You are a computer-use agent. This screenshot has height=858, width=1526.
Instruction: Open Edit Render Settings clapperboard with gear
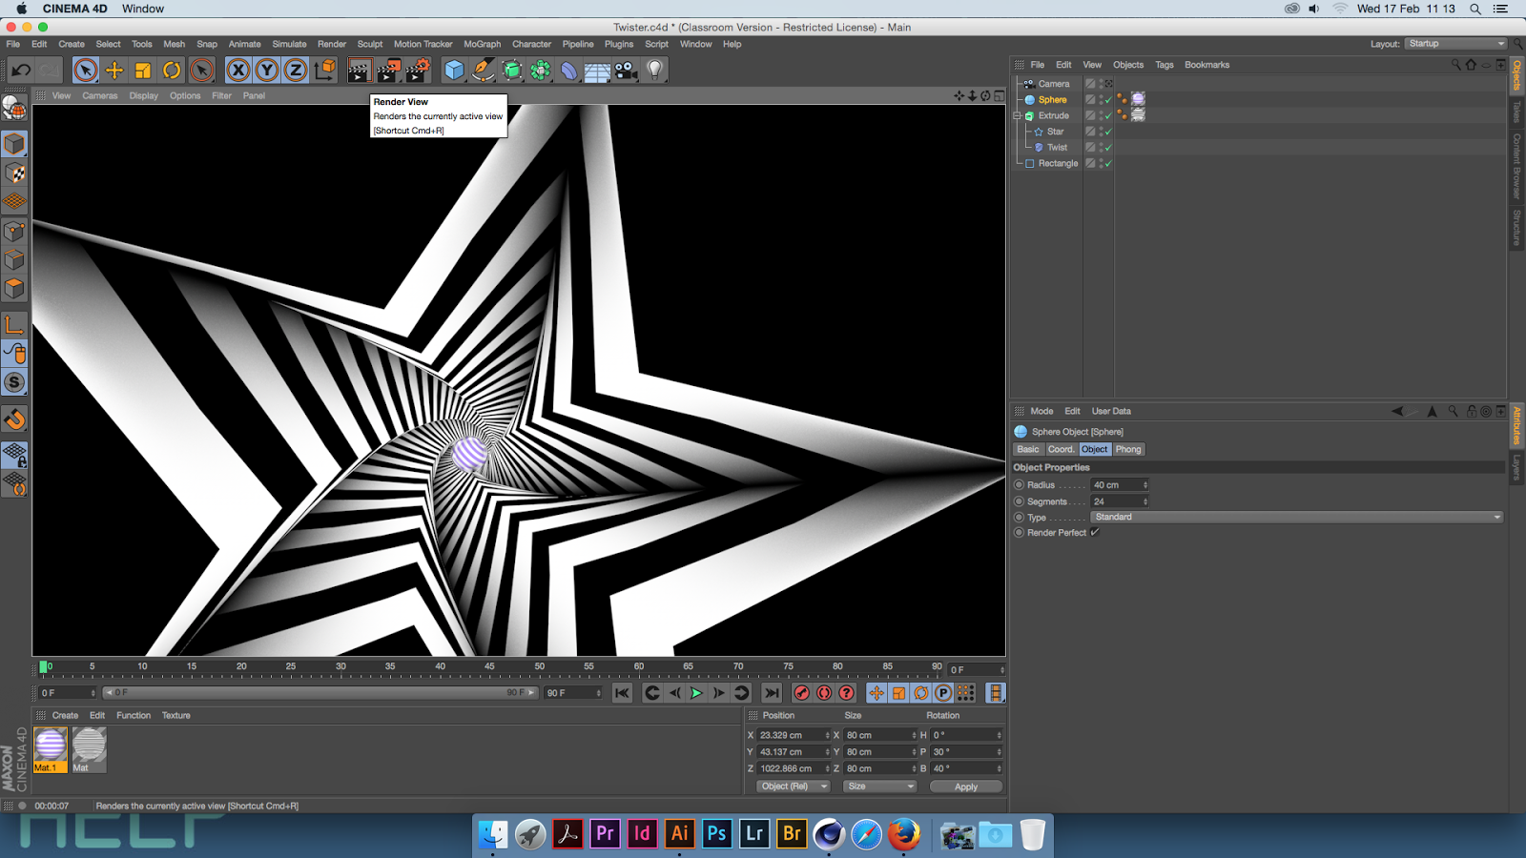point(418,70)
